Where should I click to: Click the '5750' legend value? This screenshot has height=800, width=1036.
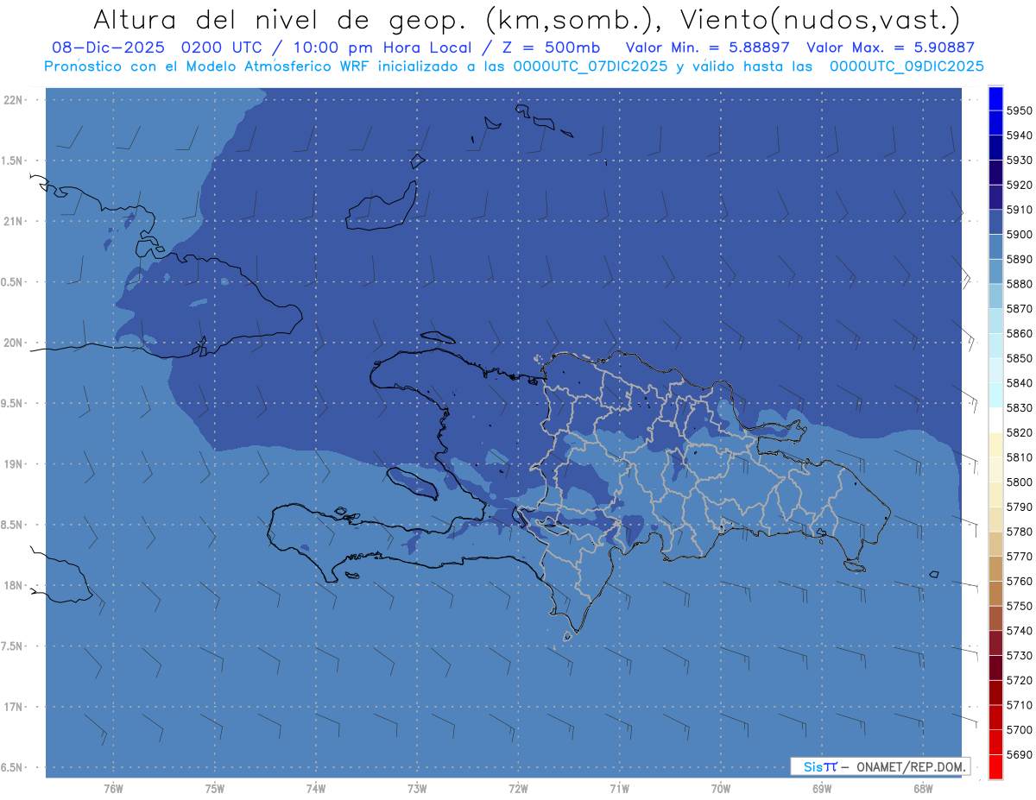pos(1020,606)
